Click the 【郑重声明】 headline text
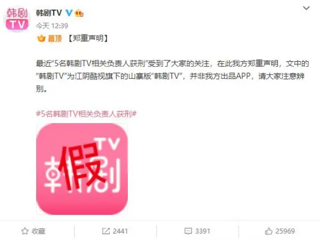322x241 pixels. (x=87, y=38)
